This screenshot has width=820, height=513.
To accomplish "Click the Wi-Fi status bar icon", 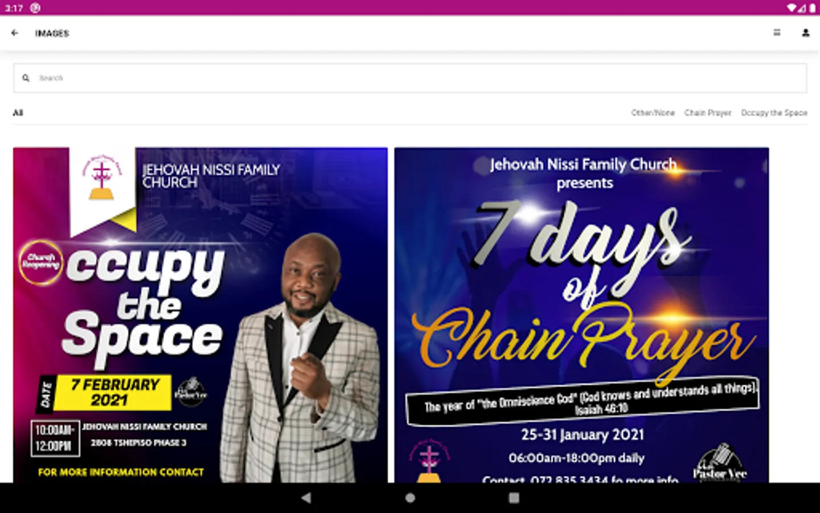I will 792,8.
